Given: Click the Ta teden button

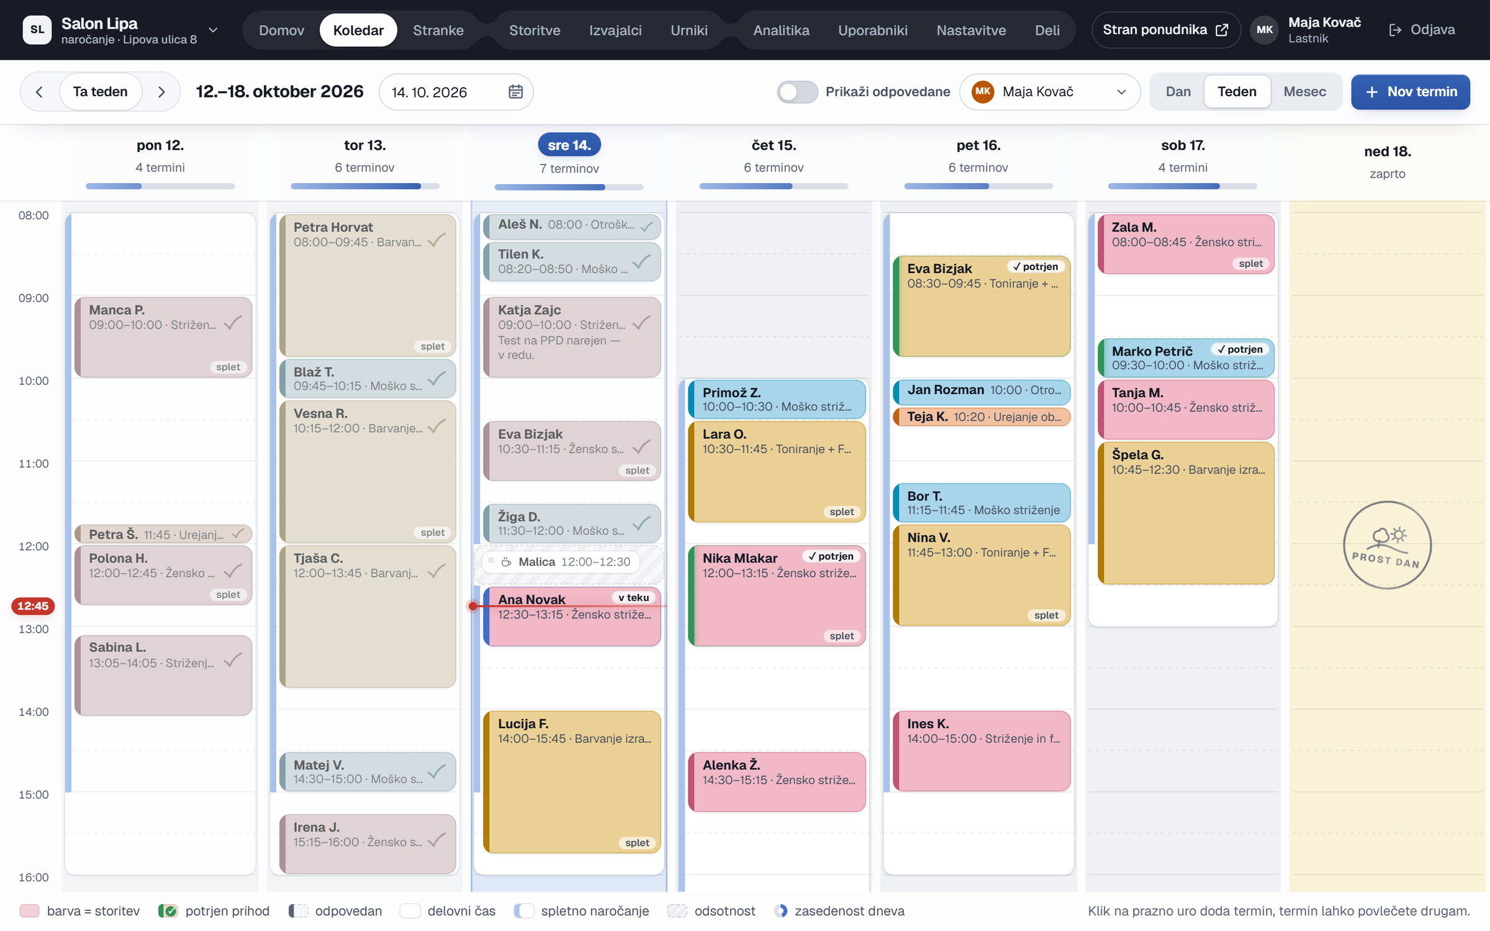Looking at the screenshot, I should coord(100,92).
